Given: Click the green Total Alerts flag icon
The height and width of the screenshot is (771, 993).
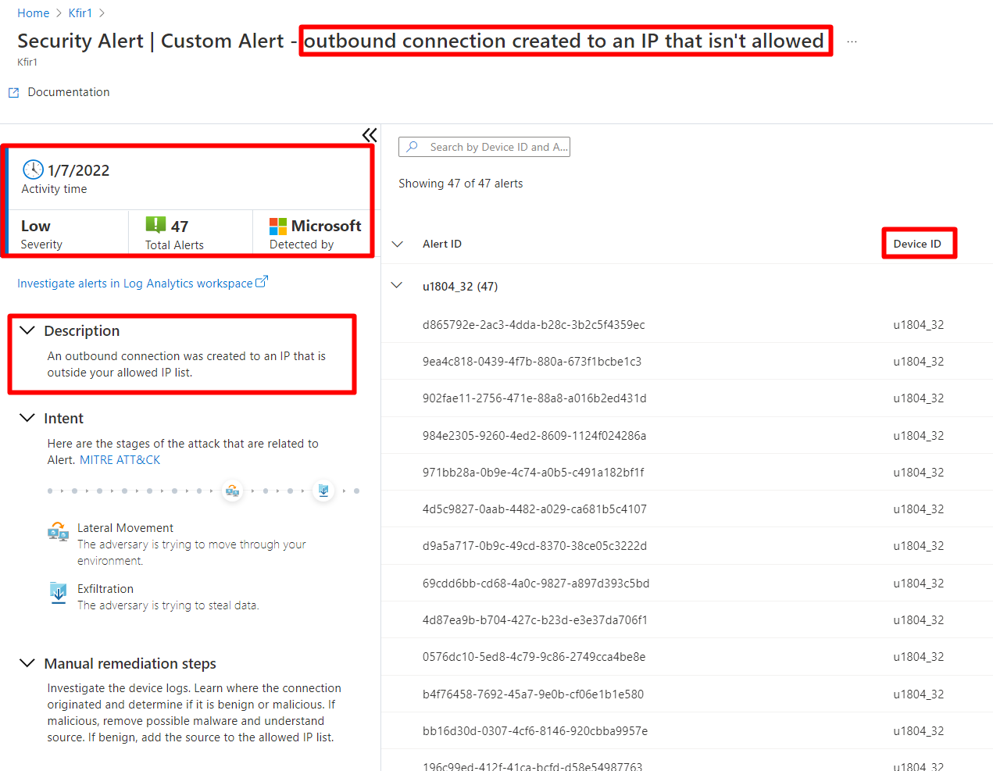Looking at the screenshot, I should click(155, 226).
